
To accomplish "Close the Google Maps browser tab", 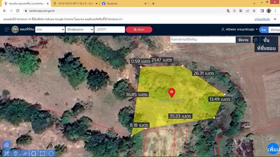I will point(97,3).
